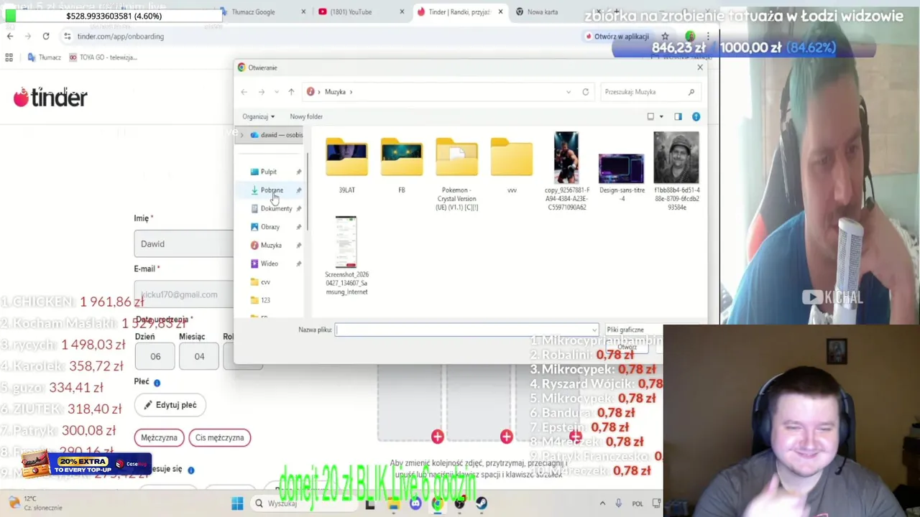Refresh the Muzyka folder listing
The image size is (920, 517).
tap(585, 92)
